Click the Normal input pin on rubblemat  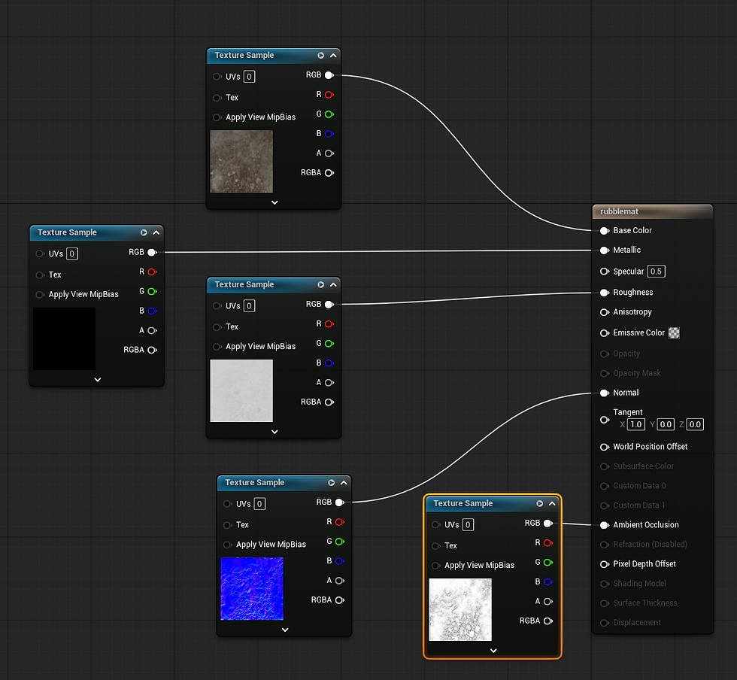(605, 393)
